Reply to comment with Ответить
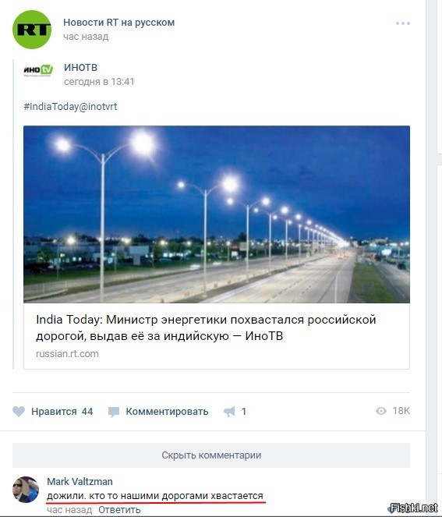This screenshot has height=517, width=442. click(x=119, y=510)
